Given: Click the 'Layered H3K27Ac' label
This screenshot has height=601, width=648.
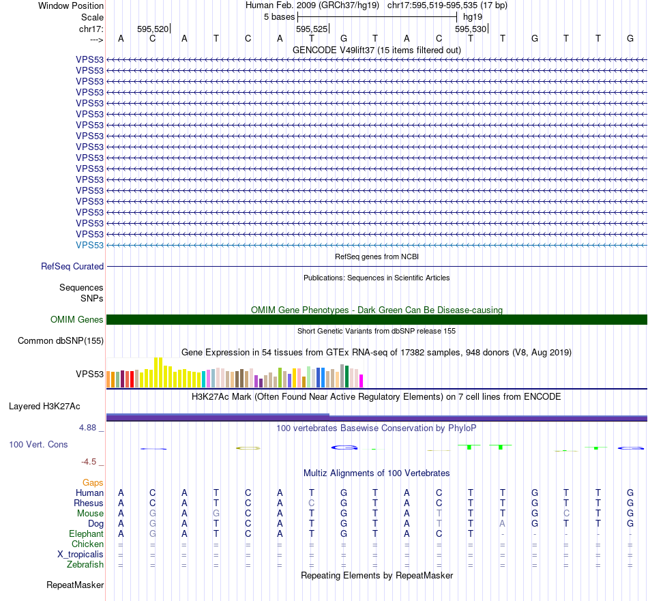Looking at the screenshot, I should point(44,407).
